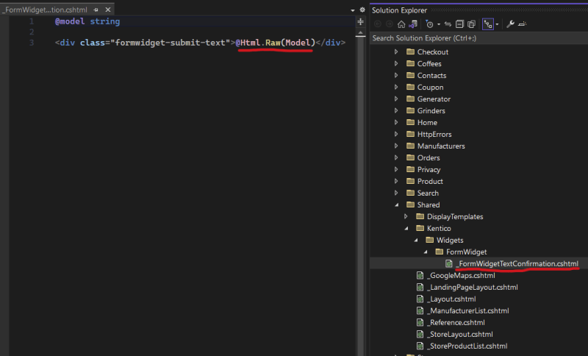
Task: Click the Checkout folder icon
Action: (x=411, y=51)
